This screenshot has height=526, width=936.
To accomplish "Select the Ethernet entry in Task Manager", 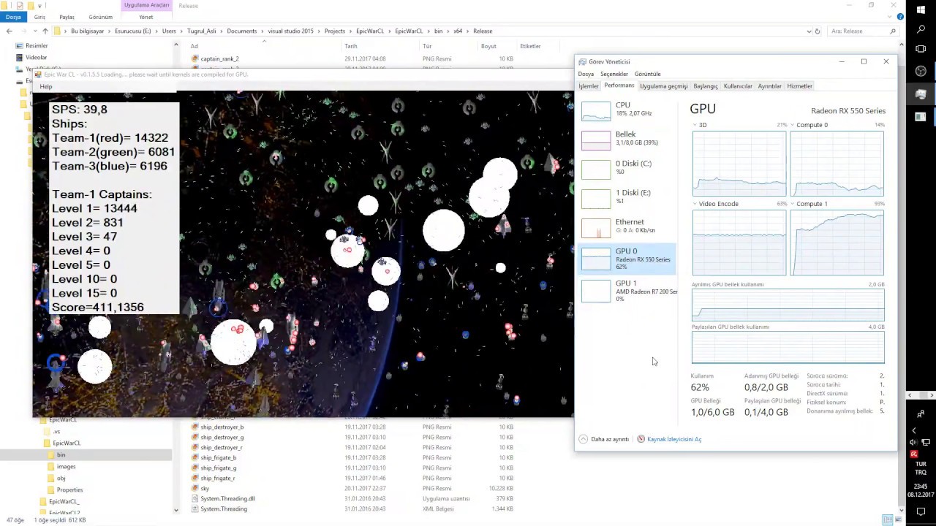I will (x=627, y=226).
